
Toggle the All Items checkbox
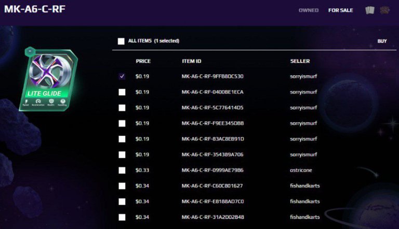(x=121, y=41)
